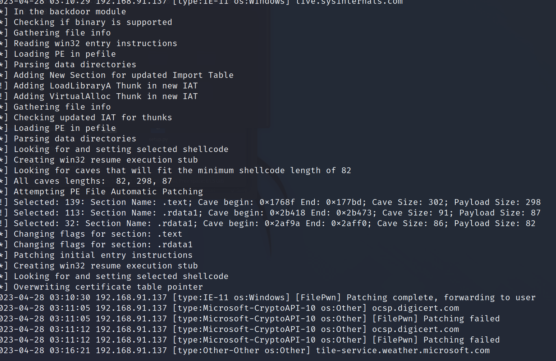Click the 03:11:05 'Patching failed' entry
Screen dimensions: 556x361
(x=250, y=319)
